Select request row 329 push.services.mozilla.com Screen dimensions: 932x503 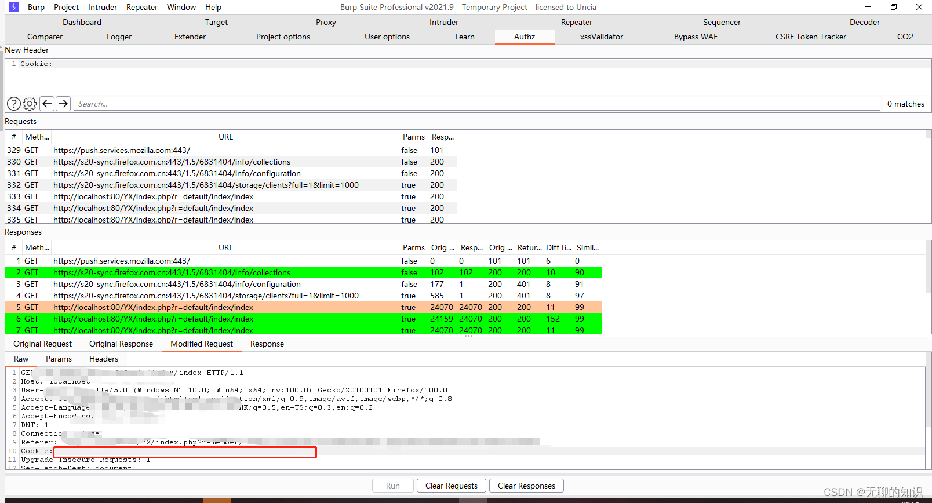pyautogui.click(x=231, y=150)
